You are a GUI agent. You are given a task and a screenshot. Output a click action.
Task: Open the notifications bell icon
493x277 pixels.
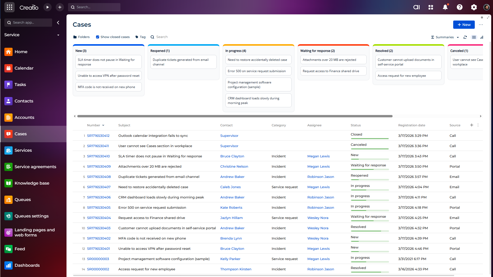(x=445, y=7)
